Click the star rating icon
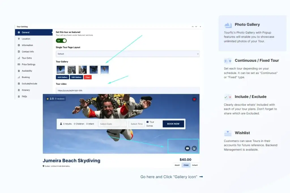The width and height of the screenshot is (290, 193). coord(48,99)
